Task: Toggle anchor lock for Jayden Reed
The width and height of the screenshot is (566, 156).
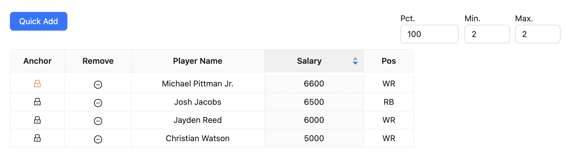Action: click(37, 120)
